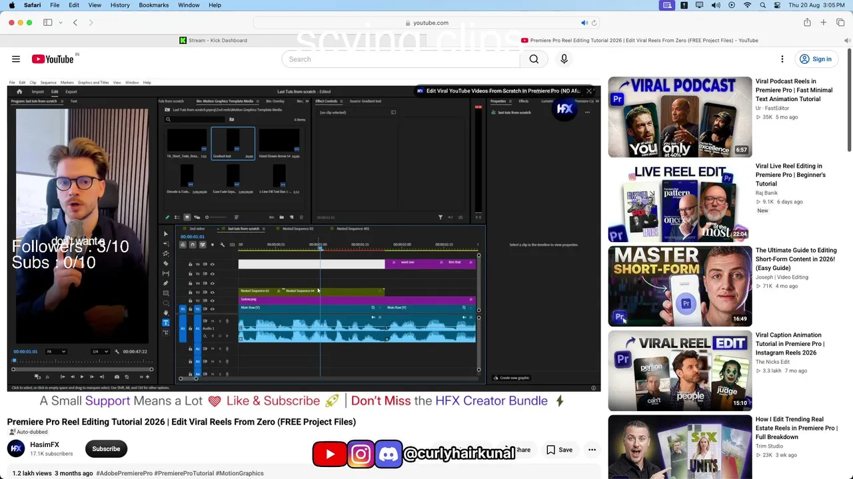Open Wi-Fi status in the macOS menu bar
Viewport: 853px width, 479px height.
(x=747, y=5)
